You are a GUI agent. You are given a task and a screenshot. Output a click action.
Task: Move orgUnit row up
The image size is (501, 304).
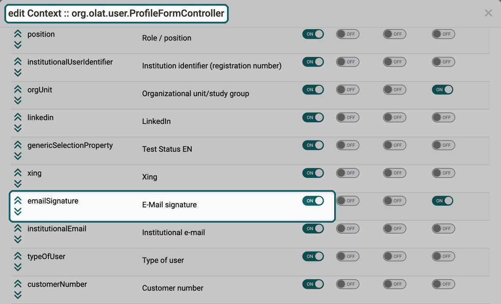coord(17,89)
